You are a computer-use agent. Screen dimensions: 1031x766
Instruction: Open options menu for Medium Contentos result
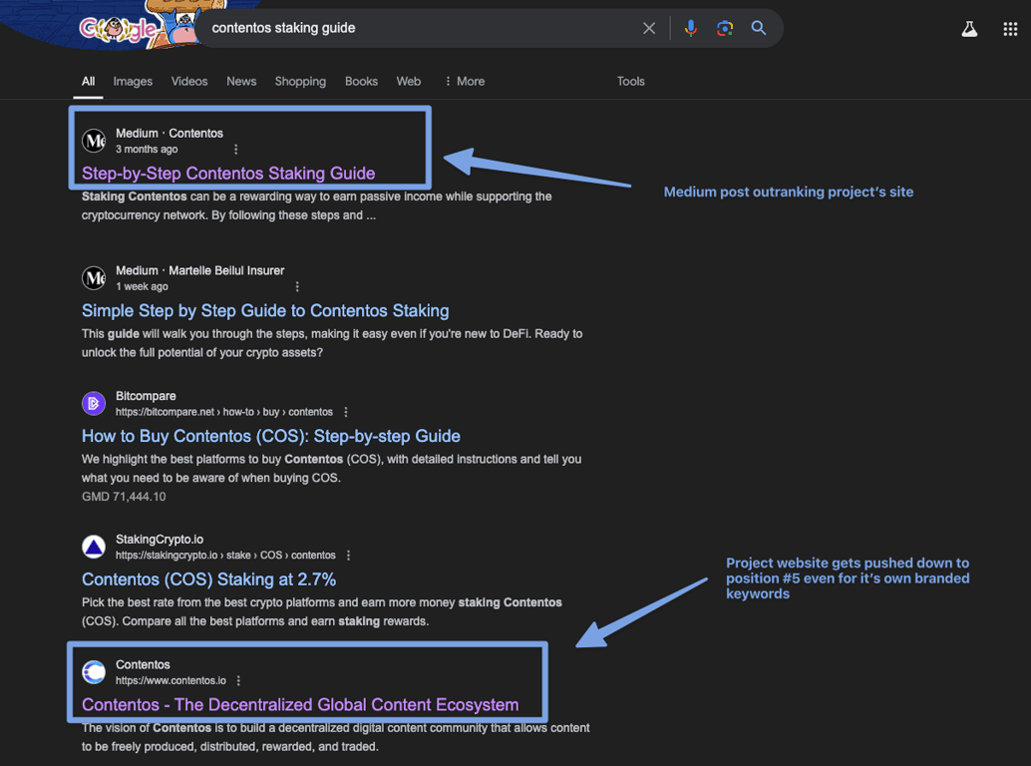(236, 150)
